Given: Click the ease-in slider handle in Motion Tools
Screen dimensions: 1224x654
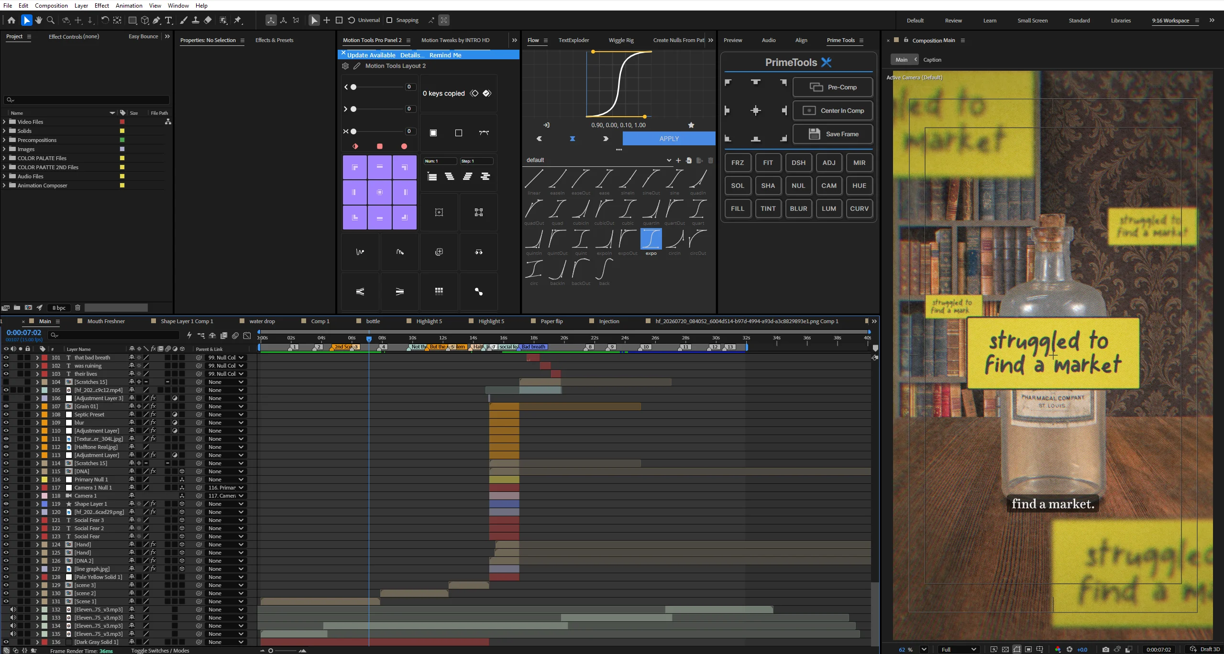Looking at the screenshot, I should [x=353, y=87].
